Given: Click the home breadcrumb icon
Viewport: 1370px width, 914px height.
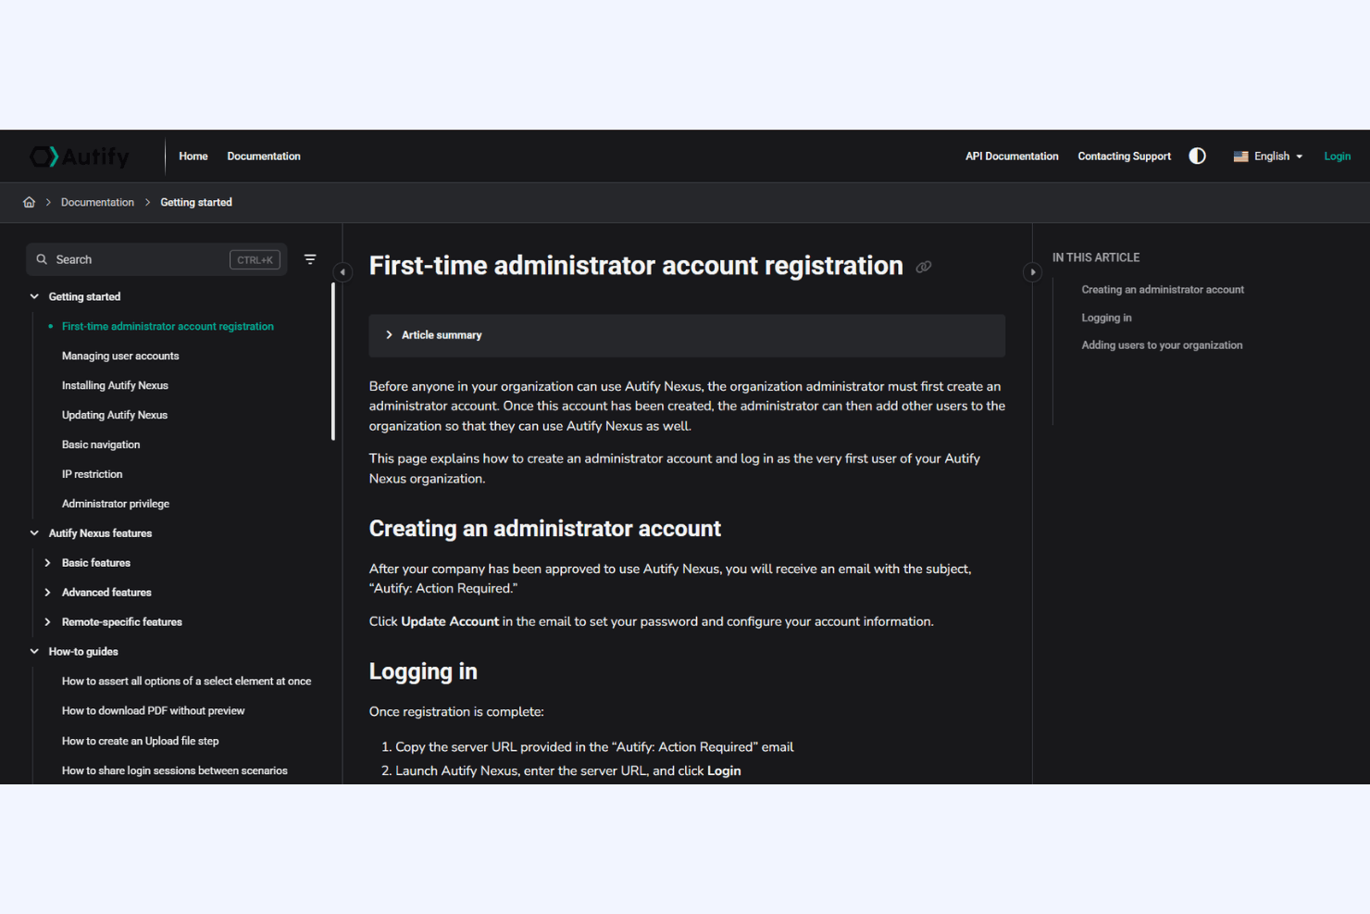Looking at the screenshot, I should coord(30,202).
